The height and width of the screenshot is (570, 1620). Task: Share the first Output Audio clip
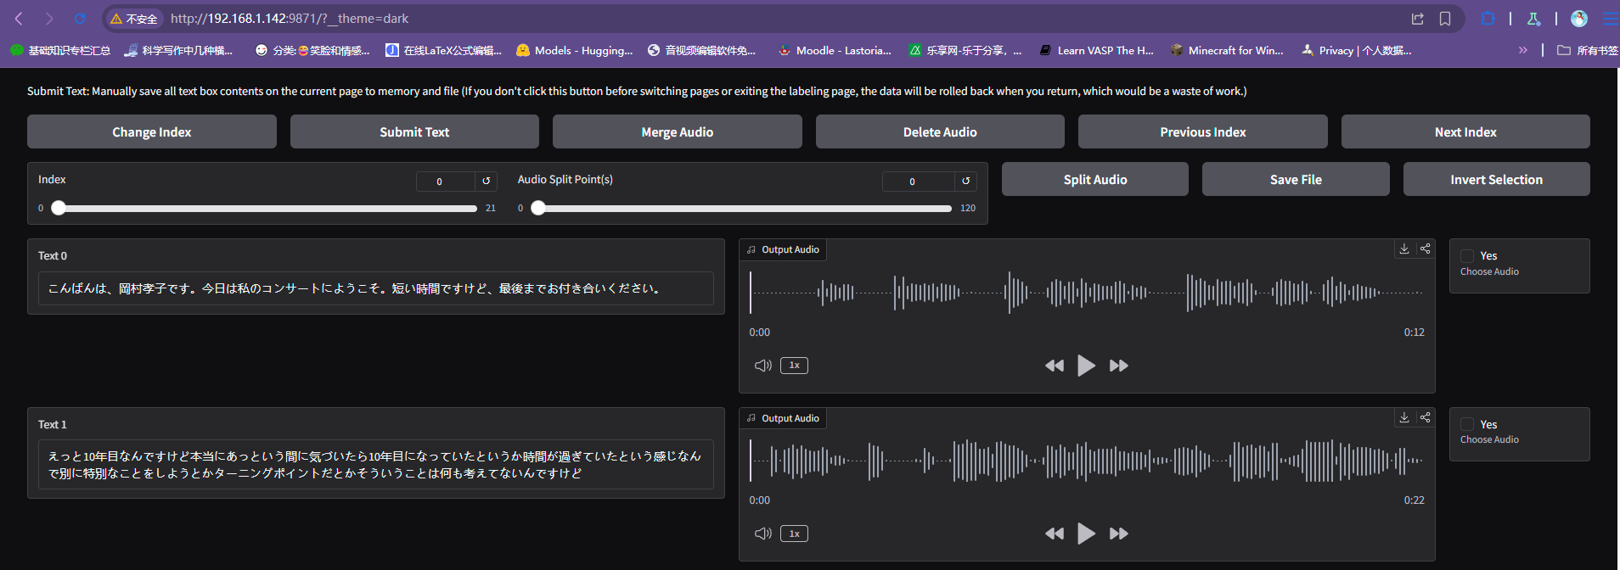[1426, 249]
